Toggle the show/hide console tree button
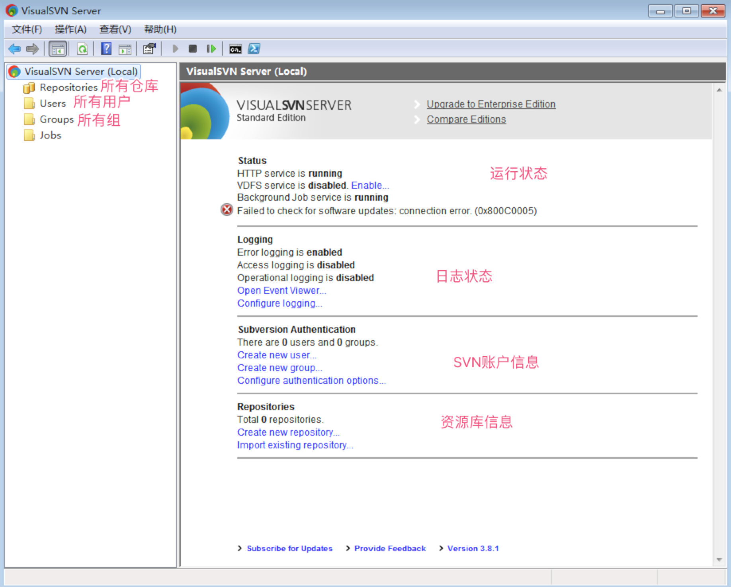 pos(58,49)
